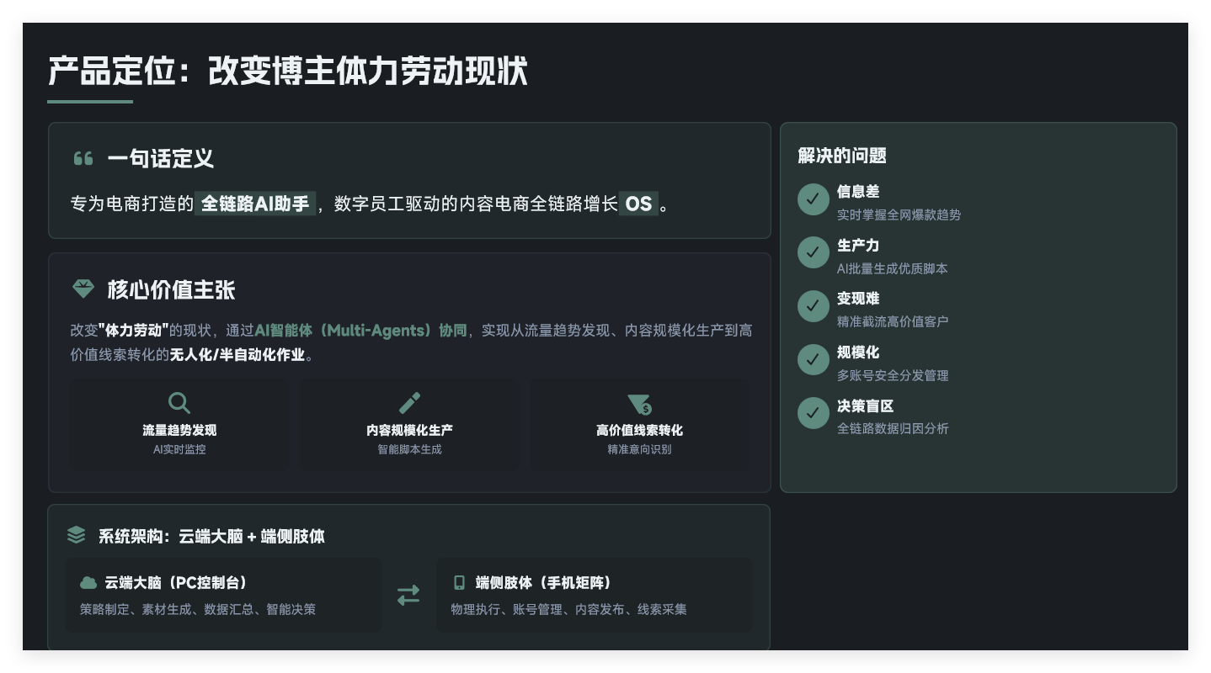Click the checkmark circle next to 变现难
Screen dimensions: 1211x673
813,306
